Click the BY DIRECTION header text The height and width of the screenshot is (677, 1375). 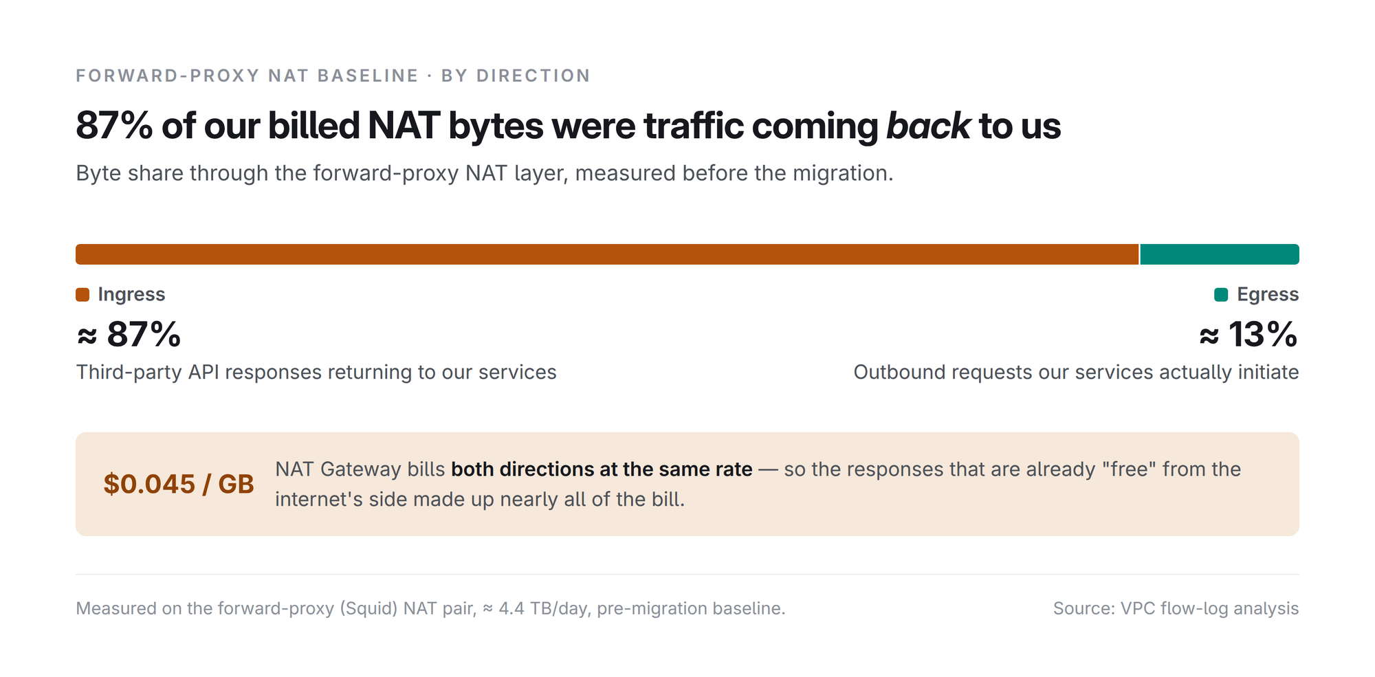(x=516, y=76)
